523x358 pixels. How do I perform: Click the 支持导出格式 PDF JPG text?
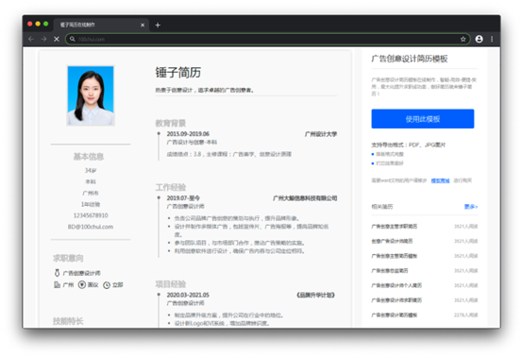click(409, 145)
